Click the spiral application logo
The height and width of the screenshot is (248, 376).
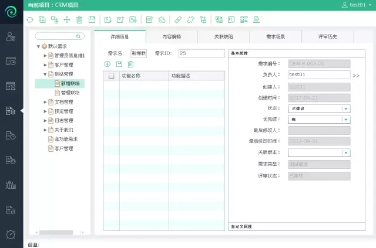pyautogui.click(x=11, y=11)
